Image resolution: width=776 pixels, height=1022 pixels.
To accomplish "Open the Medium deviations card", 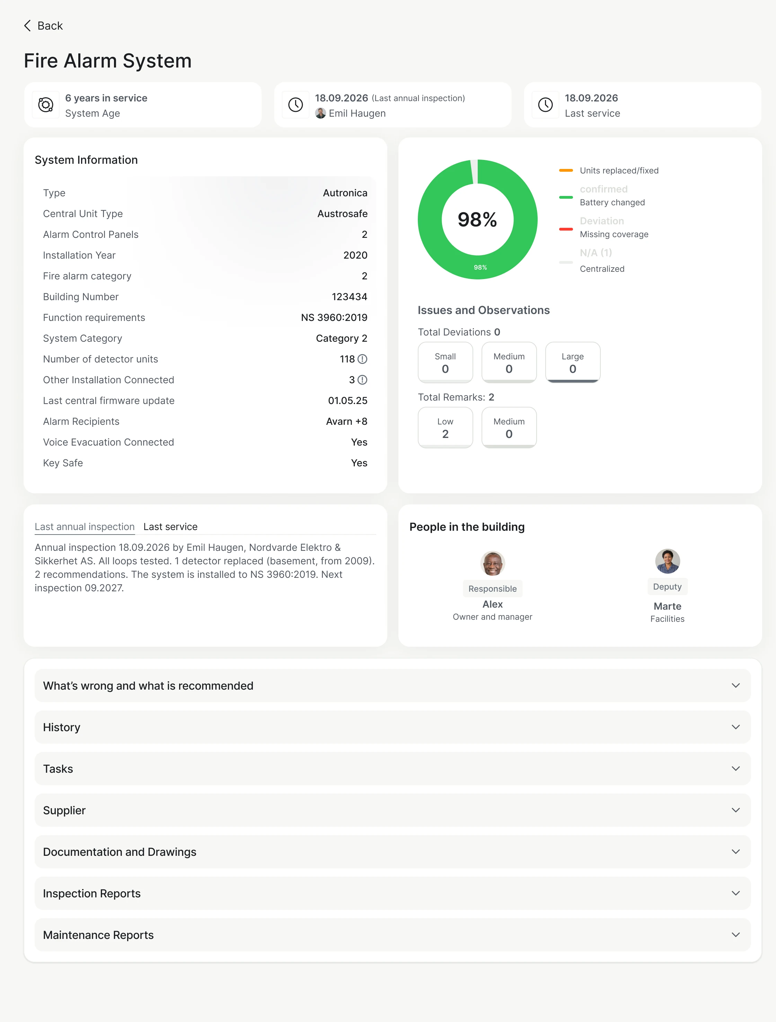I will pos(509,363).
